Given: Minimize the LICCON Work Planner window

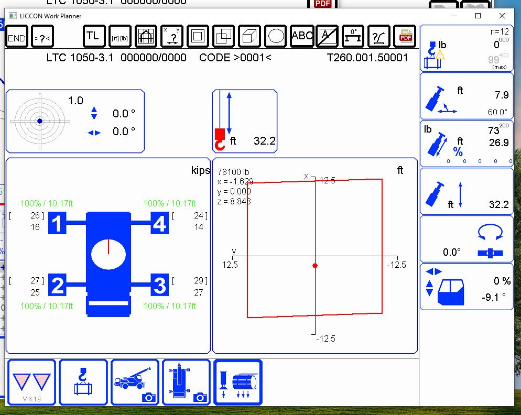Looking at the screenshot, I should 454,16.
